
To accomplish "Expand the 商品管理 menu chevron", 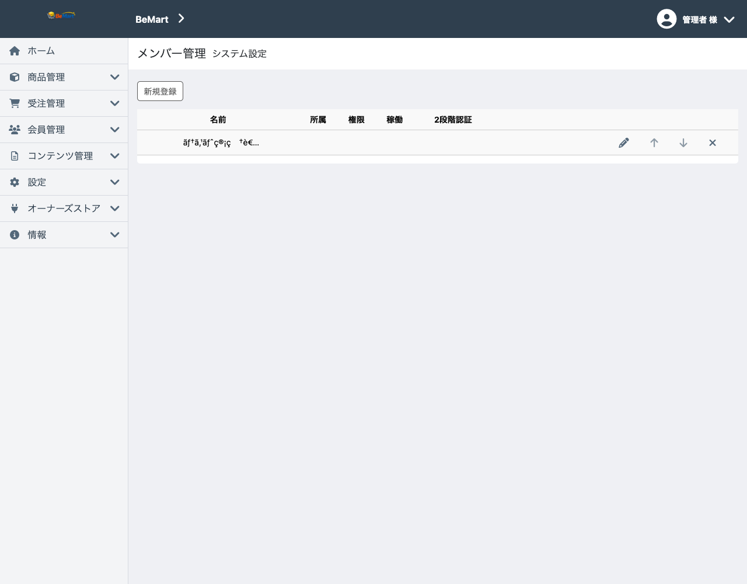I will point(115,77).
